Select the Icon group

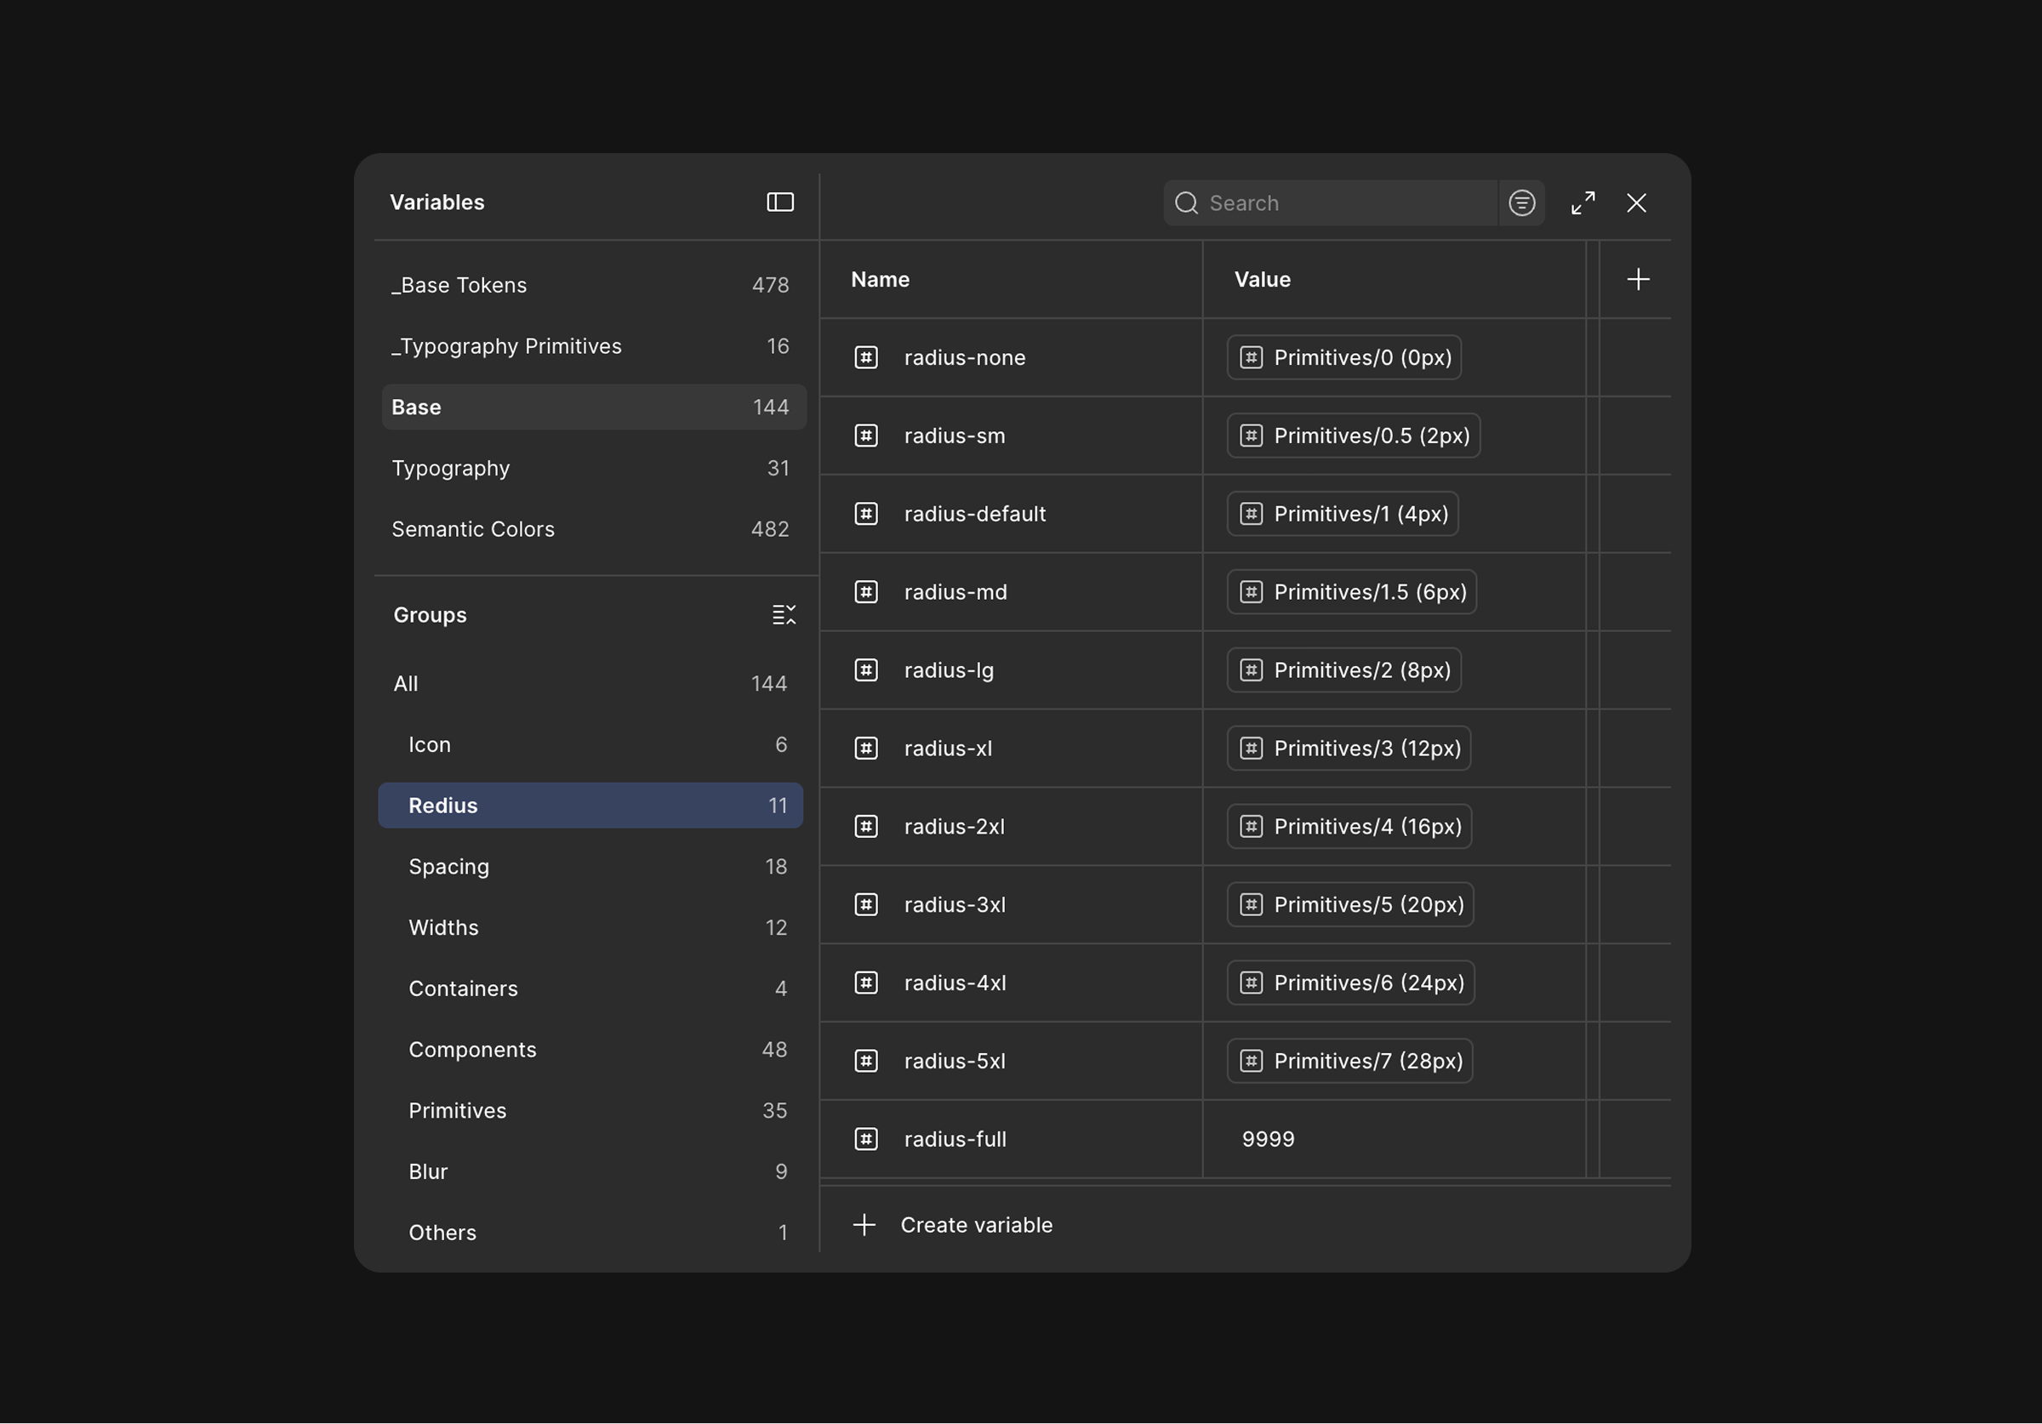(x=590, y=745)
